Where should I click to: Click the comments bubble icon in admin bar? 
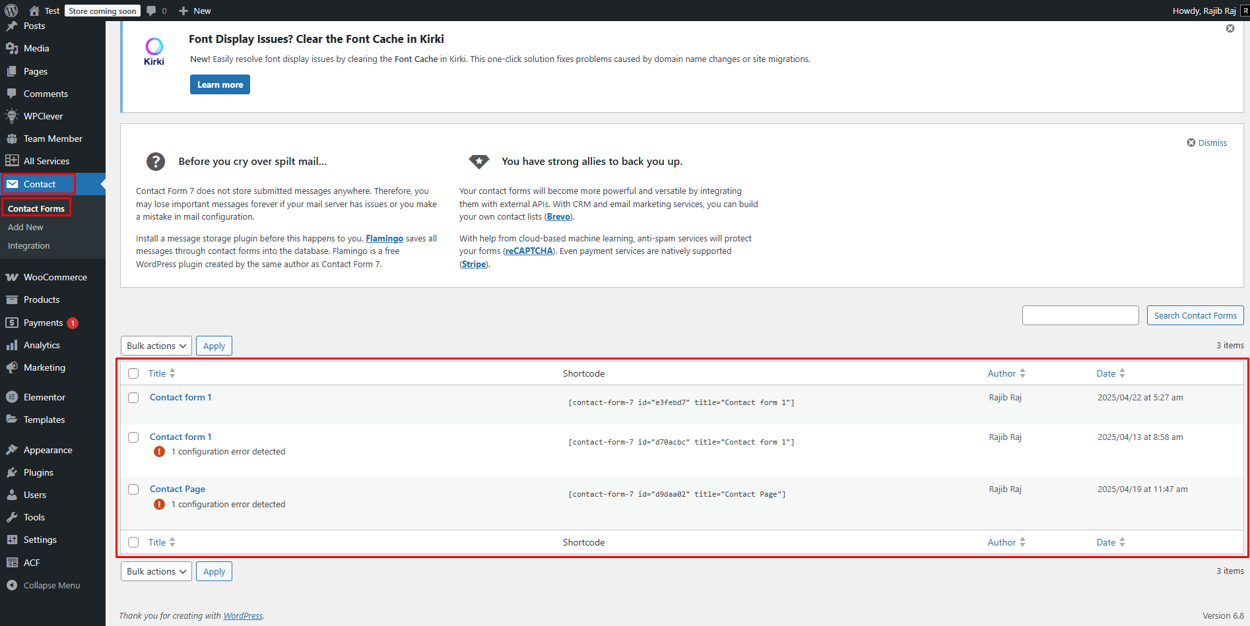151,11
